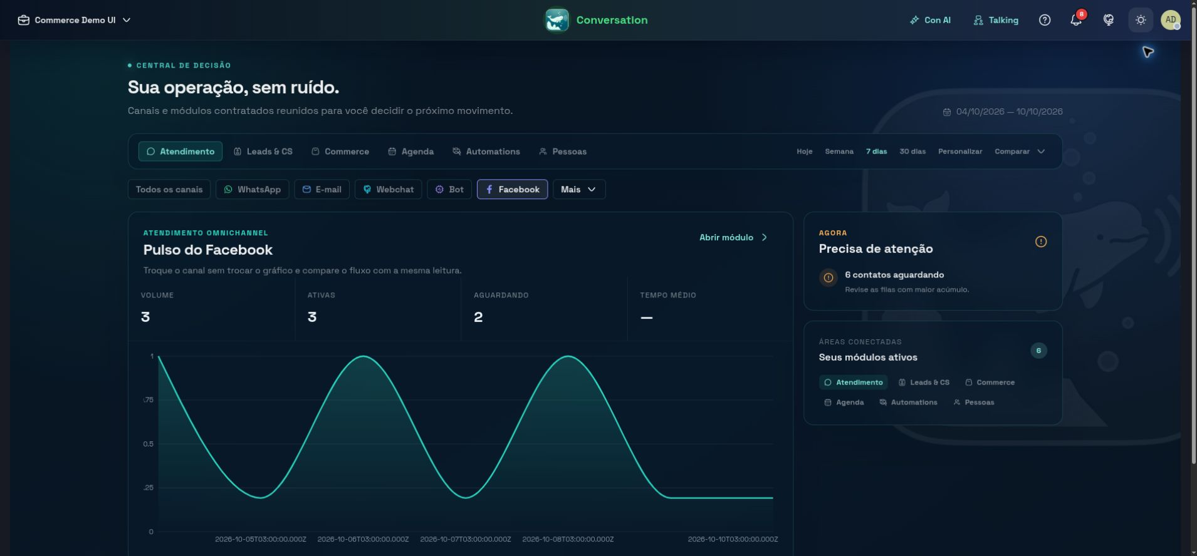Click the globe icon in header
This screenshot has height=556, width=1197.
1109,20
